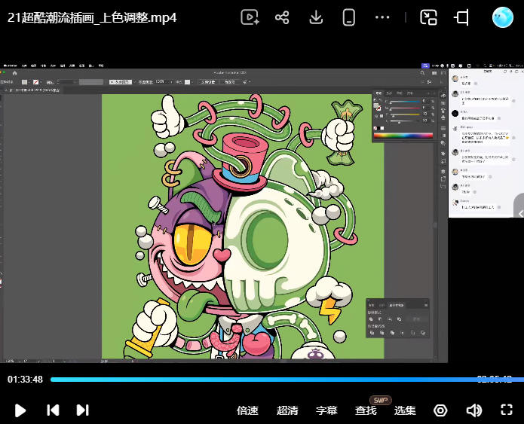
Task: Mute the player volume
Action: pos(474,410)
